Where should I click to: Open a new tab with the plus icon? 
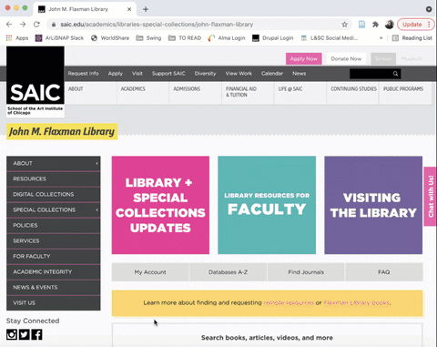pos(146,9)
